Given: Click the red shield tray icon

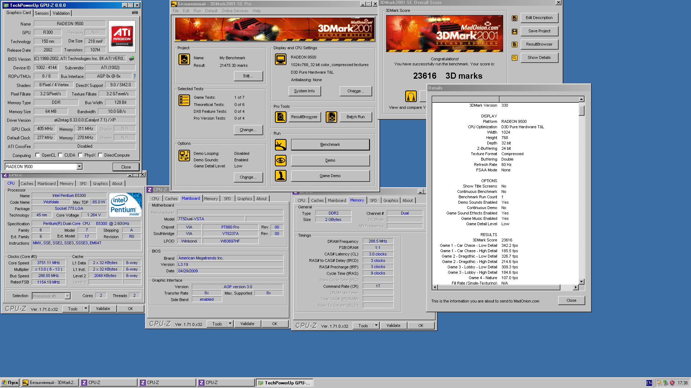Looking at the screenshot, I should 672,383.
